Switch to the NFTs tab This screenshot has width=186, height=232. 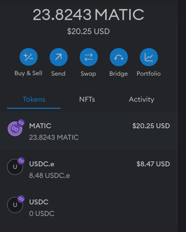87,100
